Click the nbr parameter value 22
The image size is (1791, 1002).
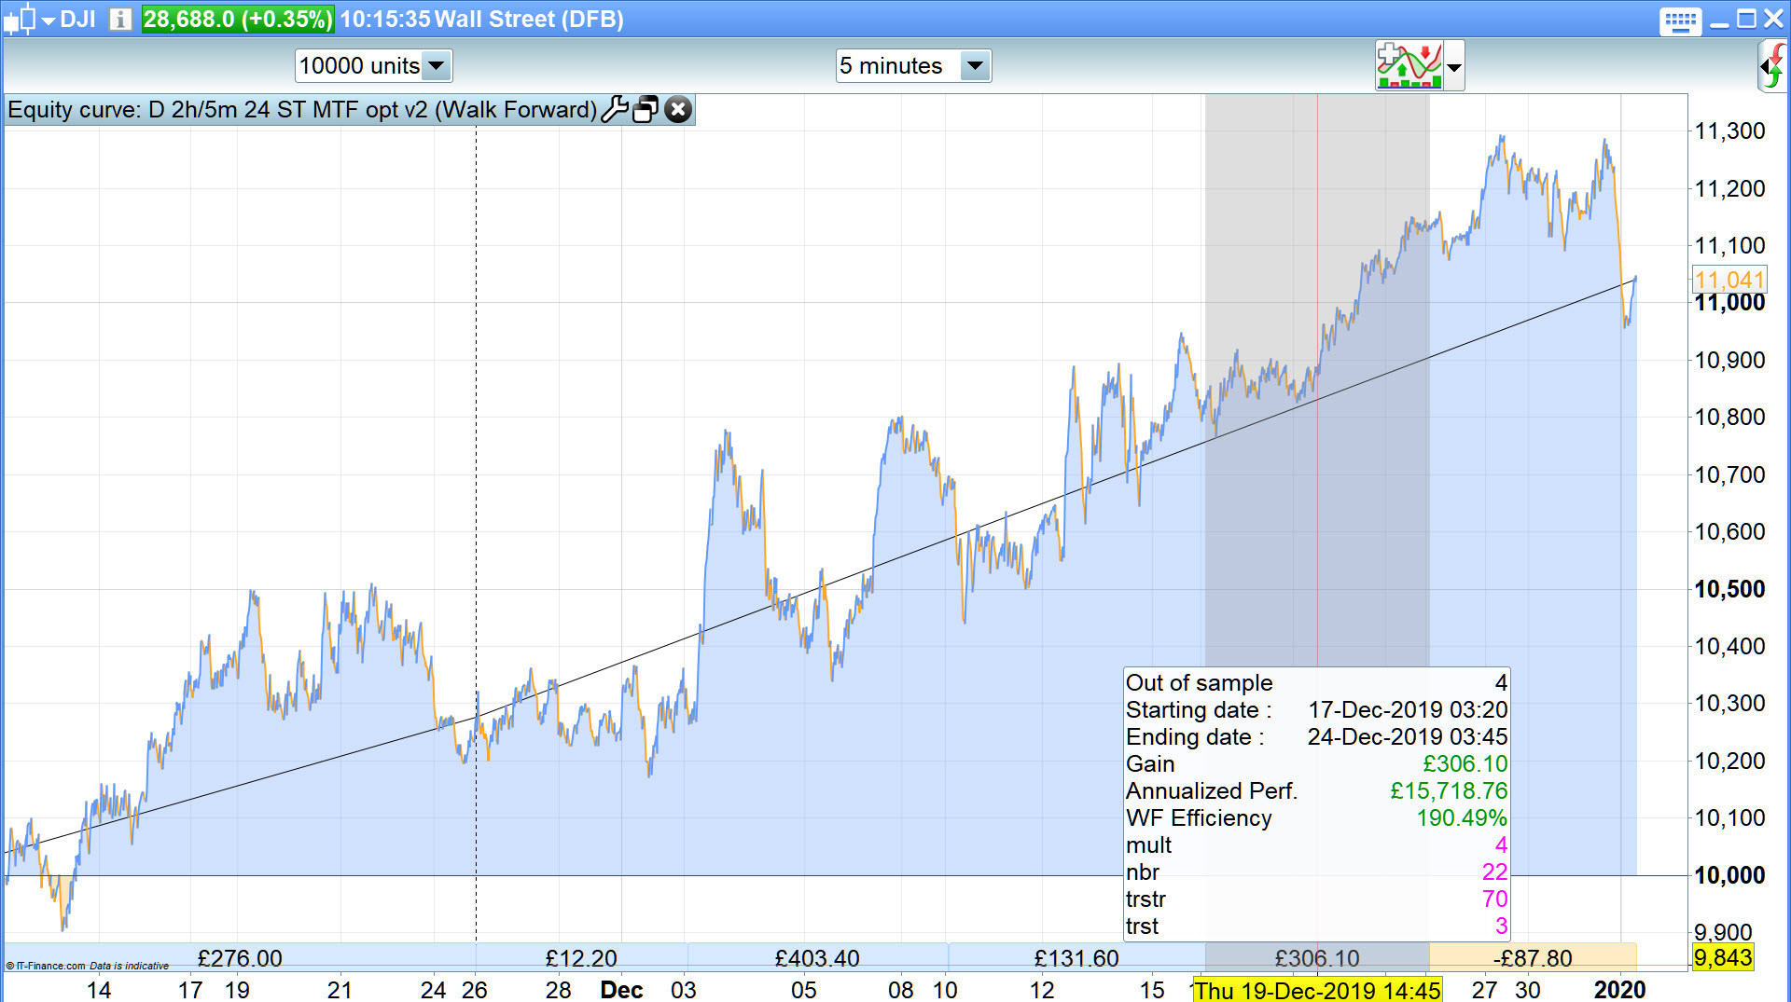click(x=1494, y=872)
